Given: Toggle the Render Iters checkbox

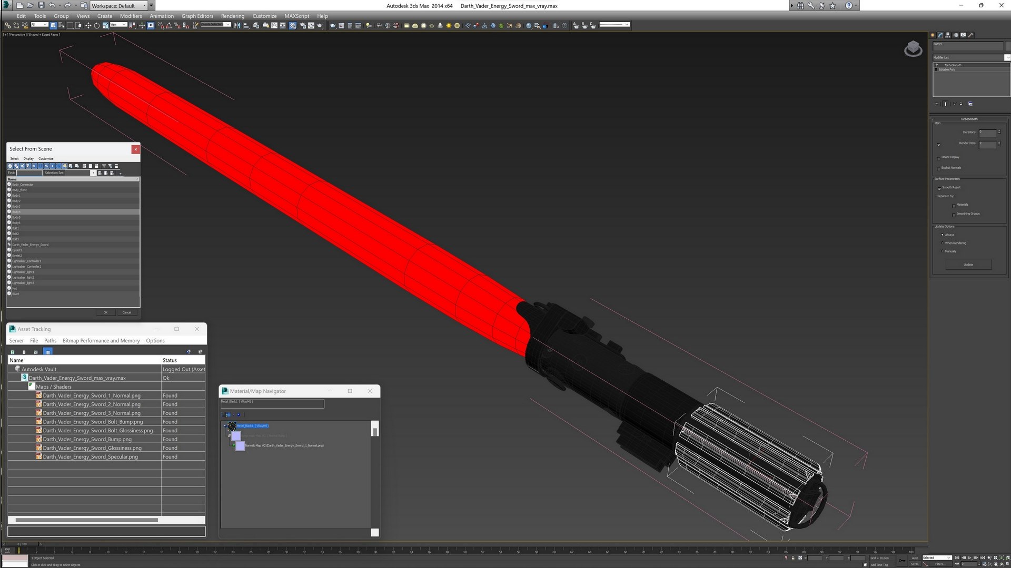Looking at the screenshot, I should pos(939,145).
